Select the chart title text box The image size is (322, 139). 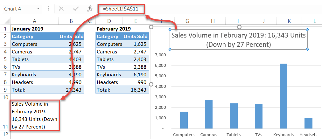coord(238,39)
